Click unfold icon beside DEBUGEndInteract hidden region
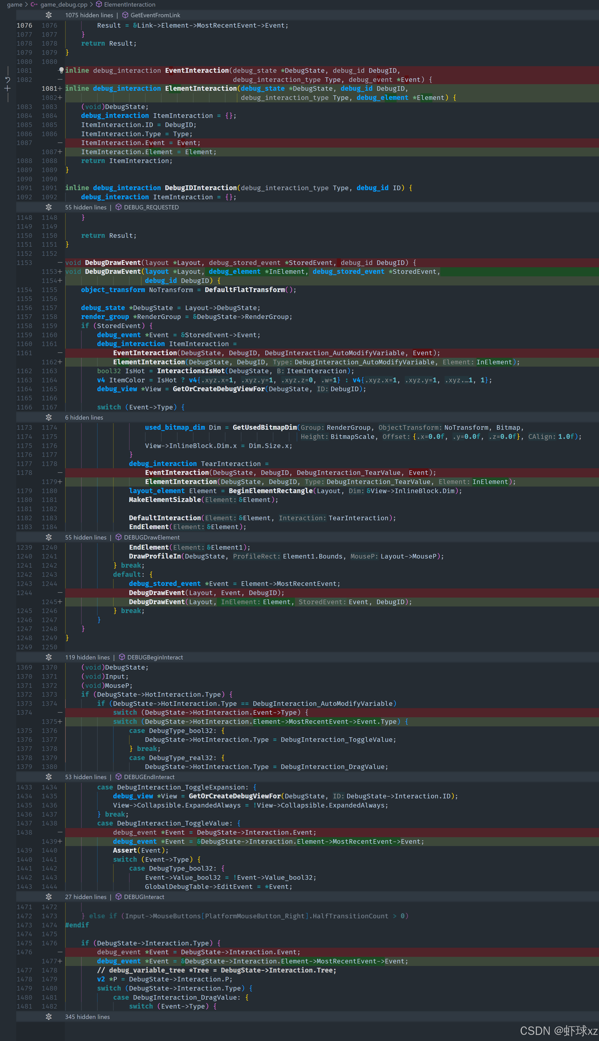 [x=48, y=777]
